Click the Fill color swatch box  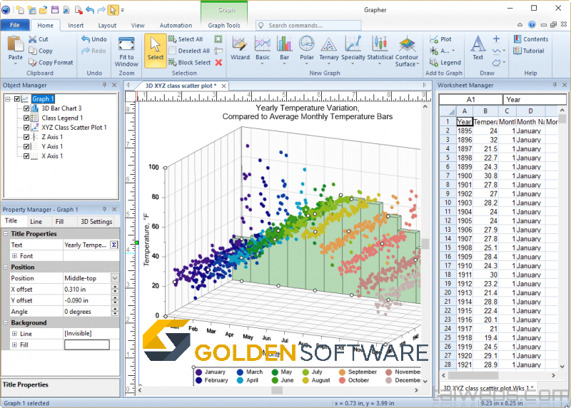[86, 345]
